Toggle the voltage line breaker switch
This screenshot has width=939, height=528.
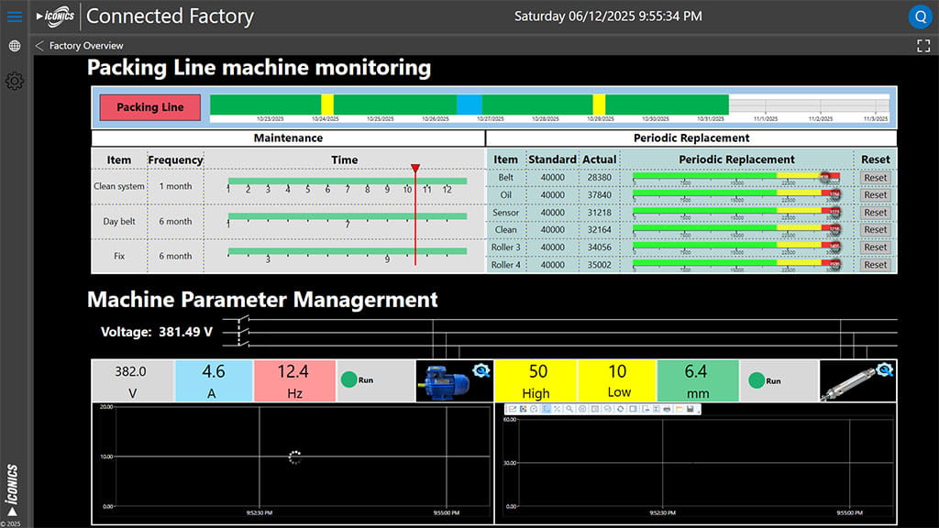pyautogui.click(x=242, y=332)
